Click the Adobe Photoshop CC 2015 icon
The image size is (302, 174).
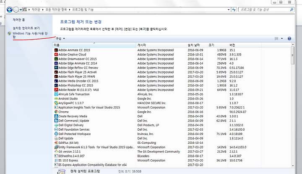pyautogui.click(x=56, y=85)
